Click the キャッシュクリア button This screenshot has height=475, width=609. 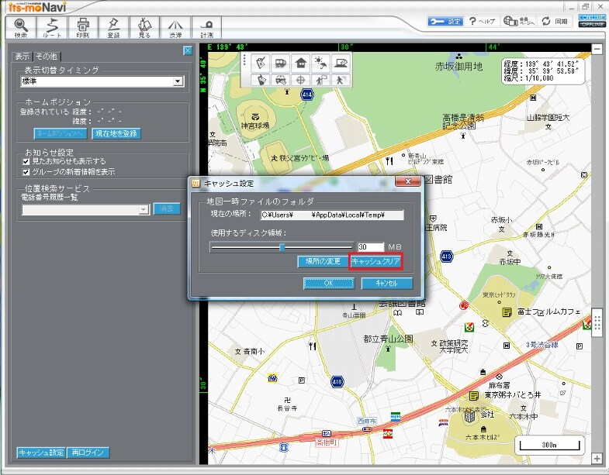(x=375, y=261)
